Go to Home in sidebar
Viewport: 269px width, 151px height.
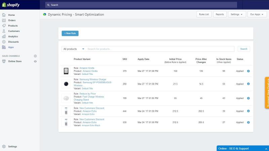(11, 15)
